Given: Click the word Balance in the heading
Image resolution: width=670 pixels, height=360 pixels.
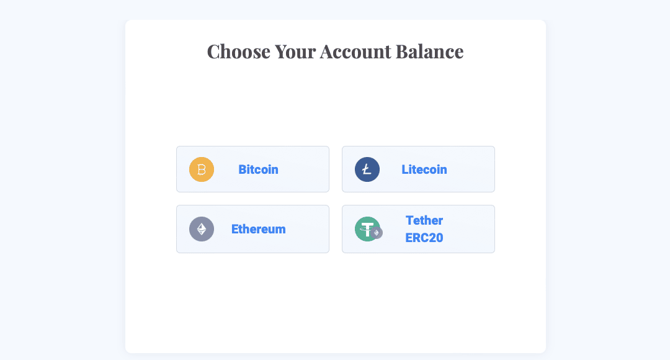Looking at the screenshot, I should click(x=429, y=52).
